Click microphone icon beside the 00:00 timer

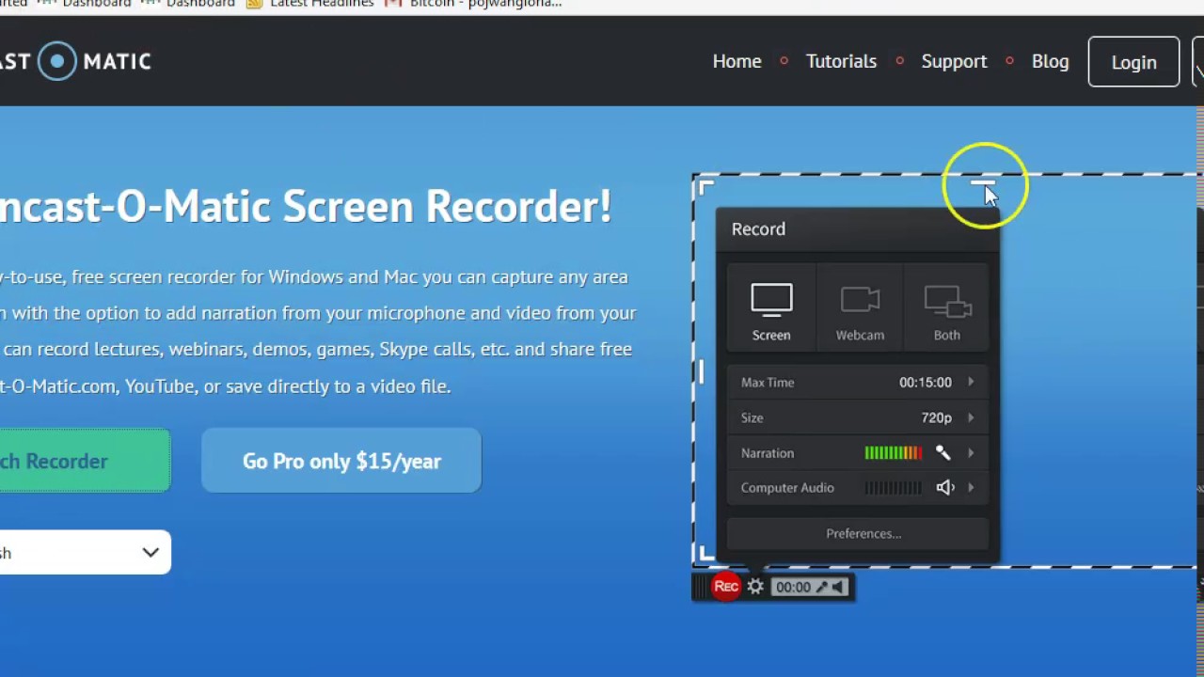click(x=821, y=587)
